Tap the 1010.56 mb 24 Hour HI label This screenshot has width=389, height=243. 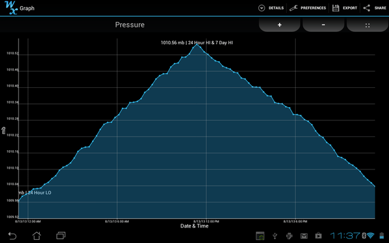coord(197,43)
